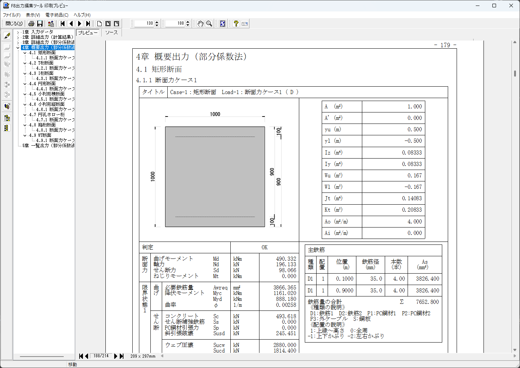Go to next page in bottom navigation bar
Viewport: 520px width, 368px height.
(116, 356)
